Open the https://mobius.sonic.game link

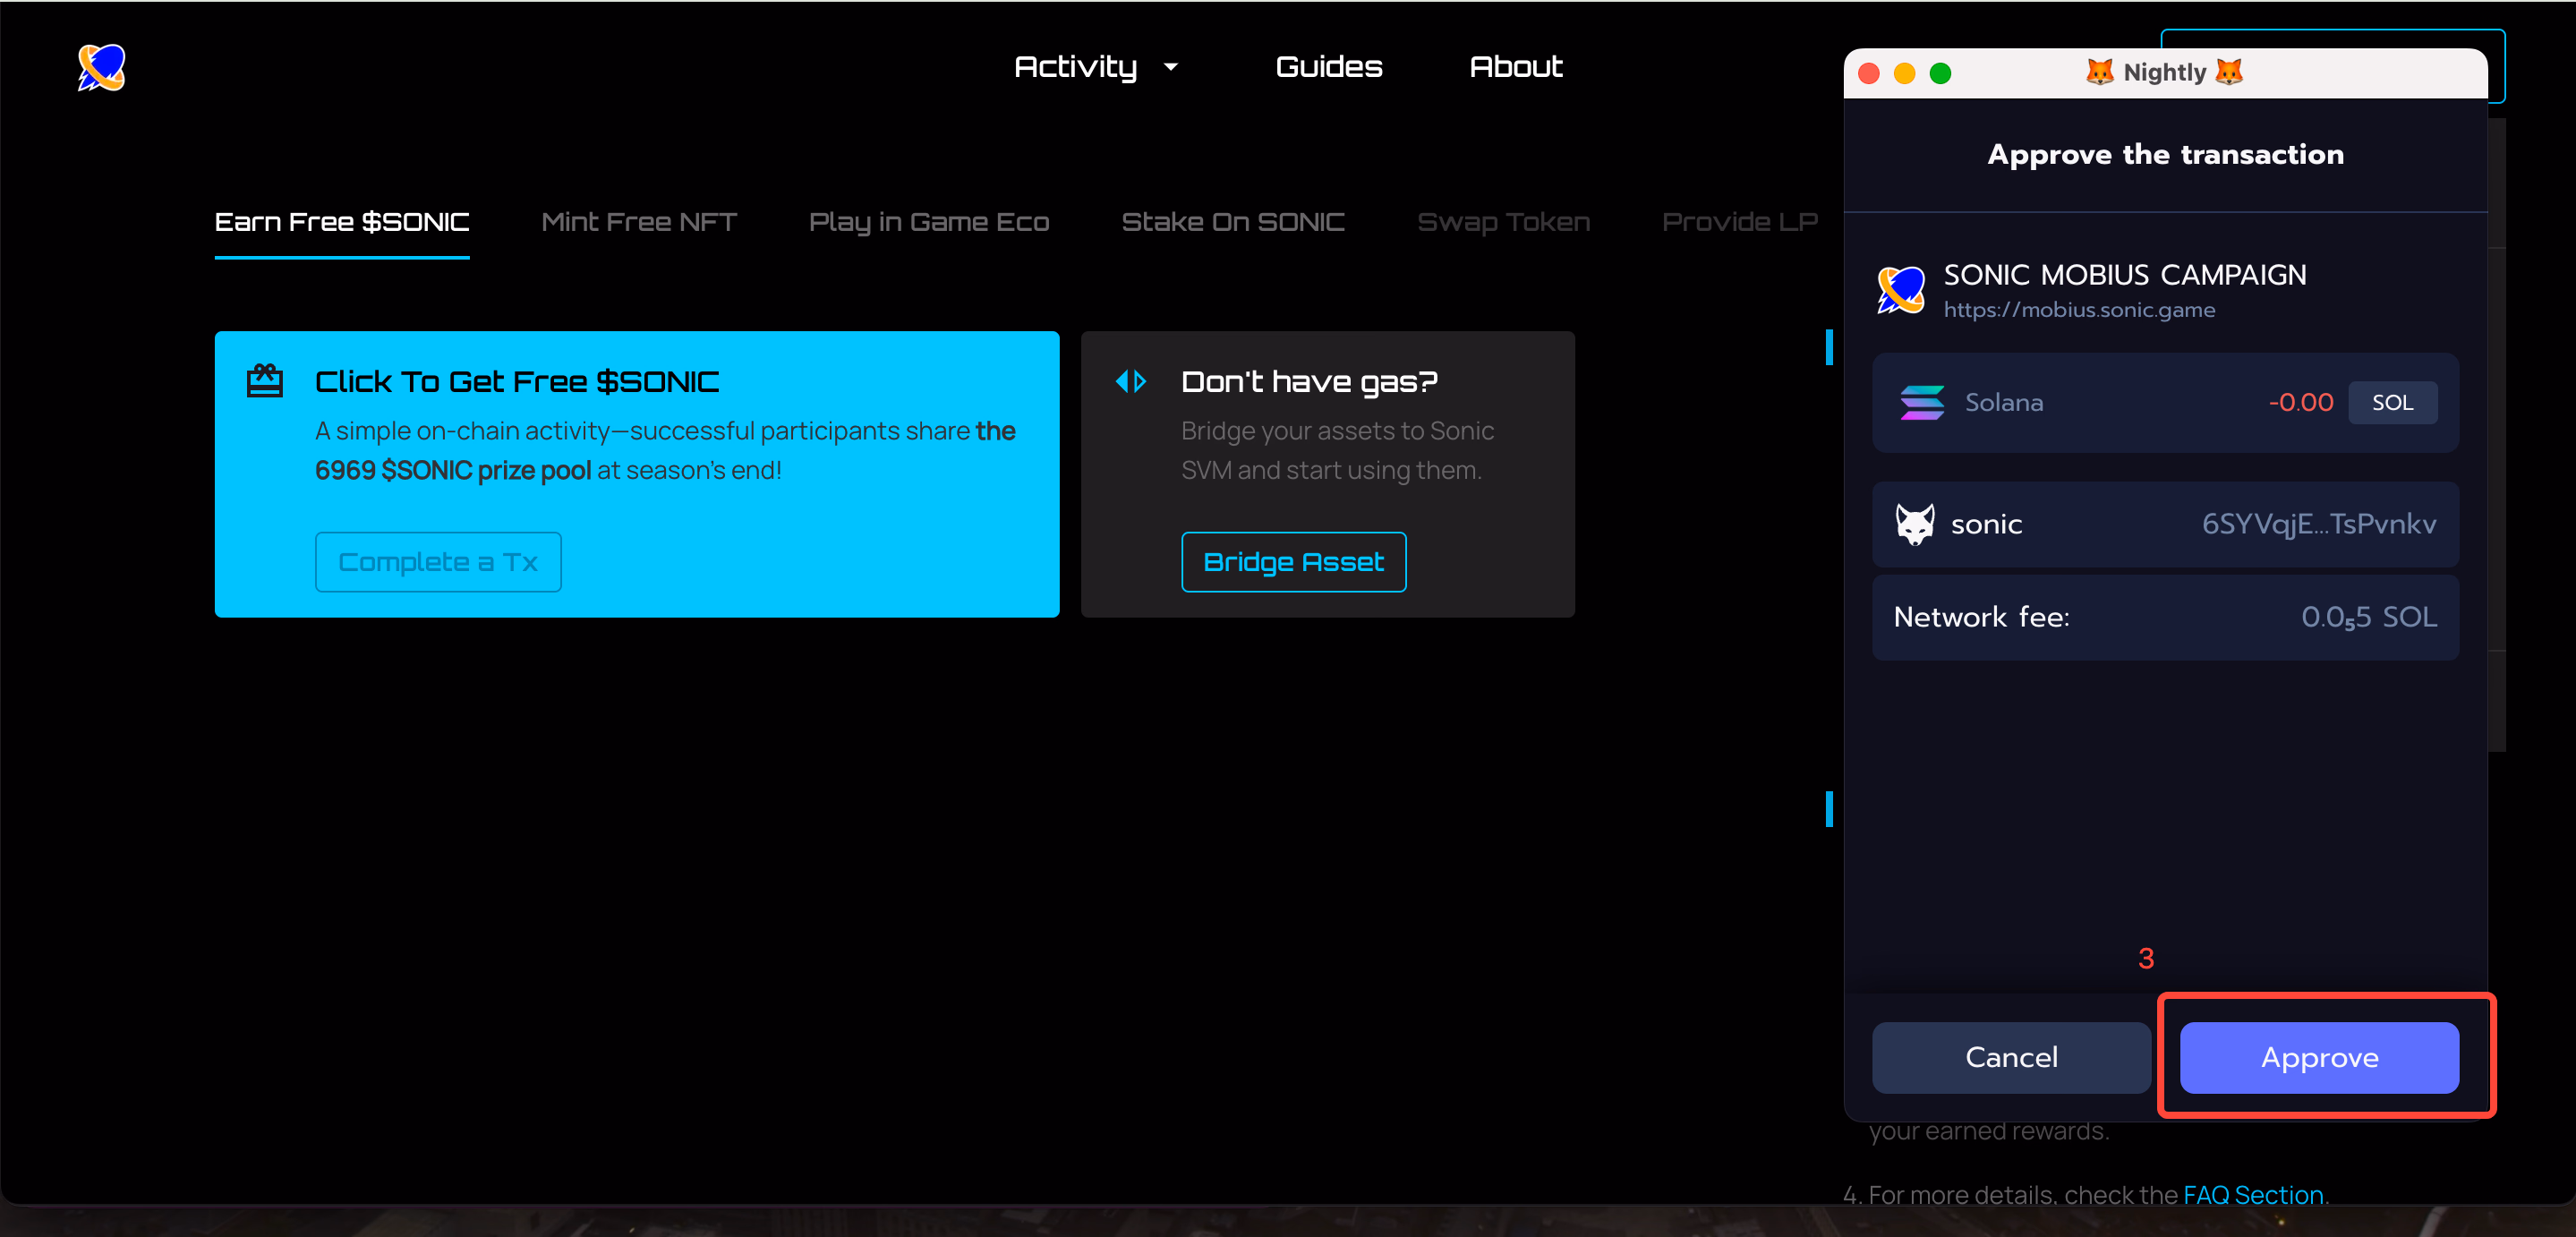click(2079, 310)
